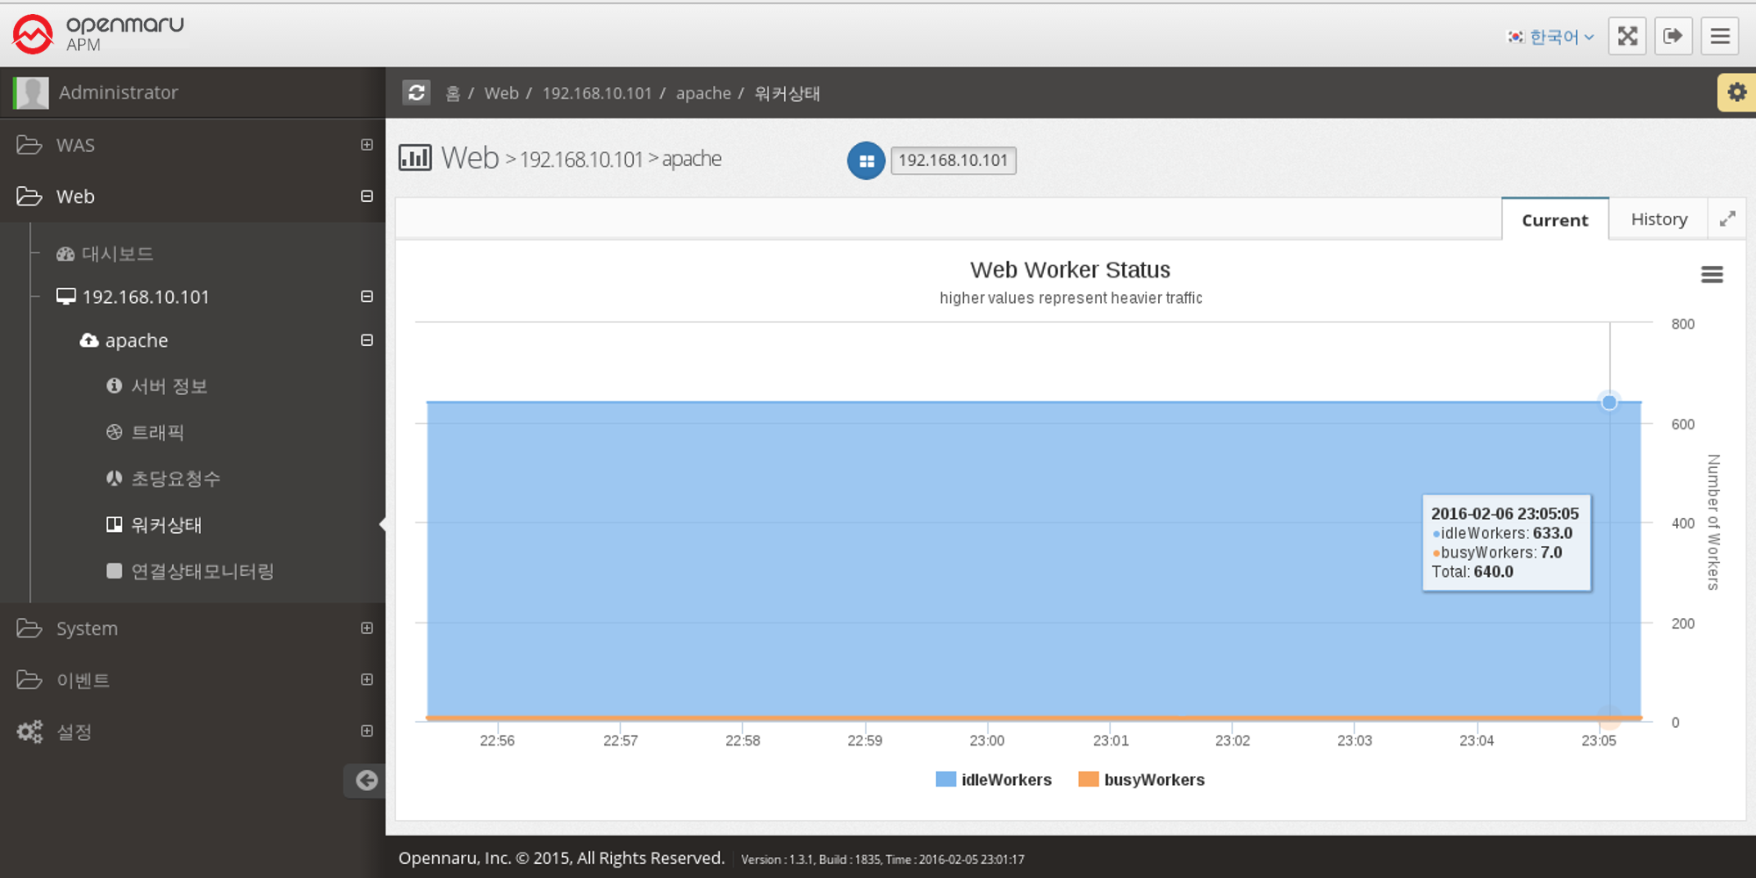Click the apache link in breadcrumb
This screenshot has width=1756, height=878.
point(702,93)
